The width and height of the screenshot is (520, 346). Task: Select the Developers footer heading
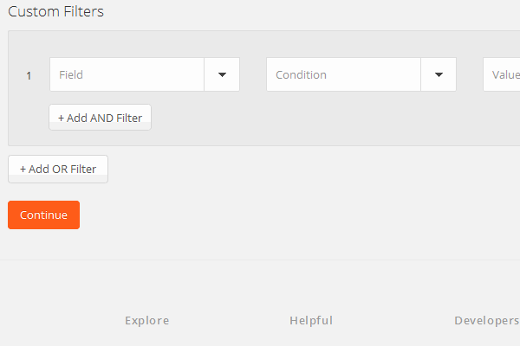click(x=486, y=321)
